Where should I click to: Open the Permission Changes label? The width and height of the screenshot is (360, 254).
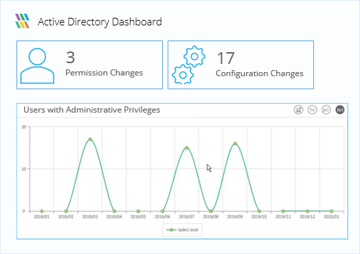(104, 73)
